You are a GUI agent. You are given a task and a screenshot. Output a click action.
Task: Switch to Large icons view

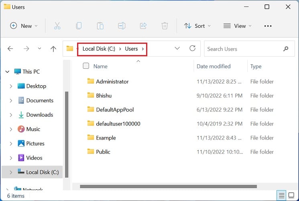(x=291, y=195)
